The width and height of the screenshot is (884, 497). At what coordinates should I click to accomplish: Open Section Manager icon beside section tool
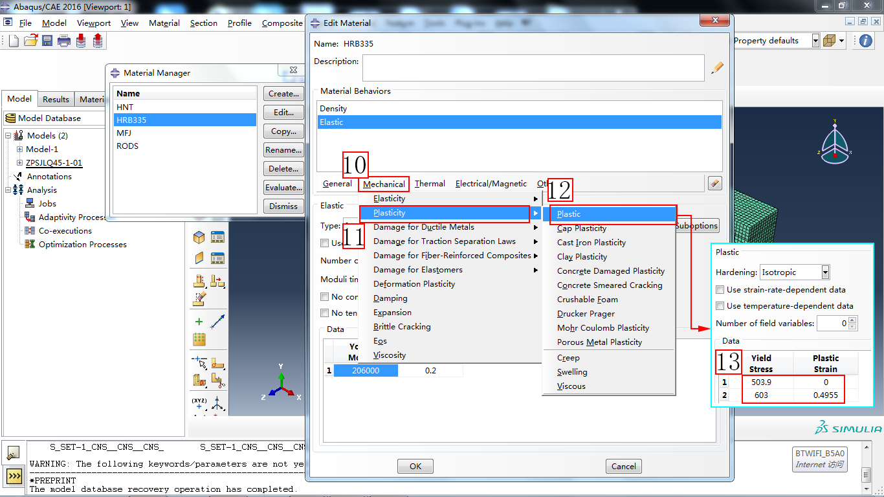[217, 258]
